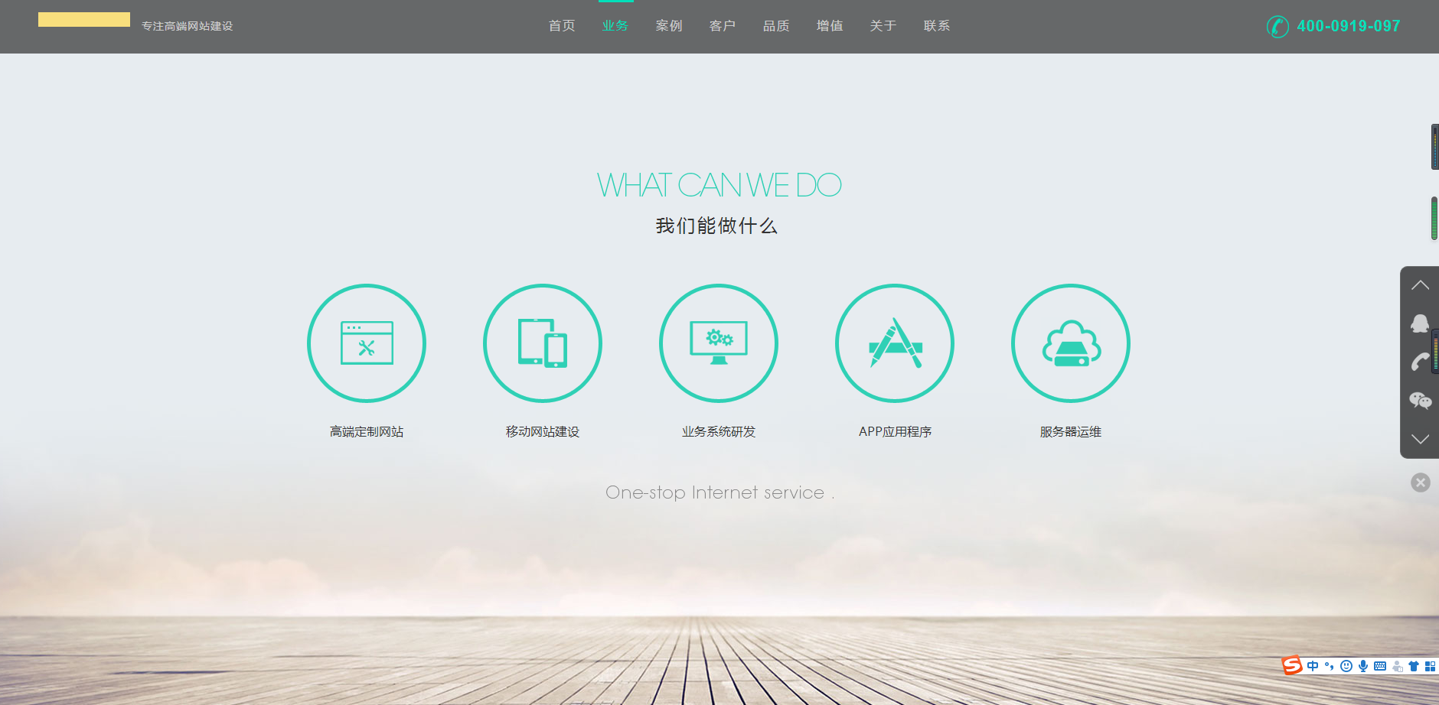Click the 高端定制网站 circular service icon
Viewport: 1439px width, 705px height.
pyautogui.click(x=367, y=343)
